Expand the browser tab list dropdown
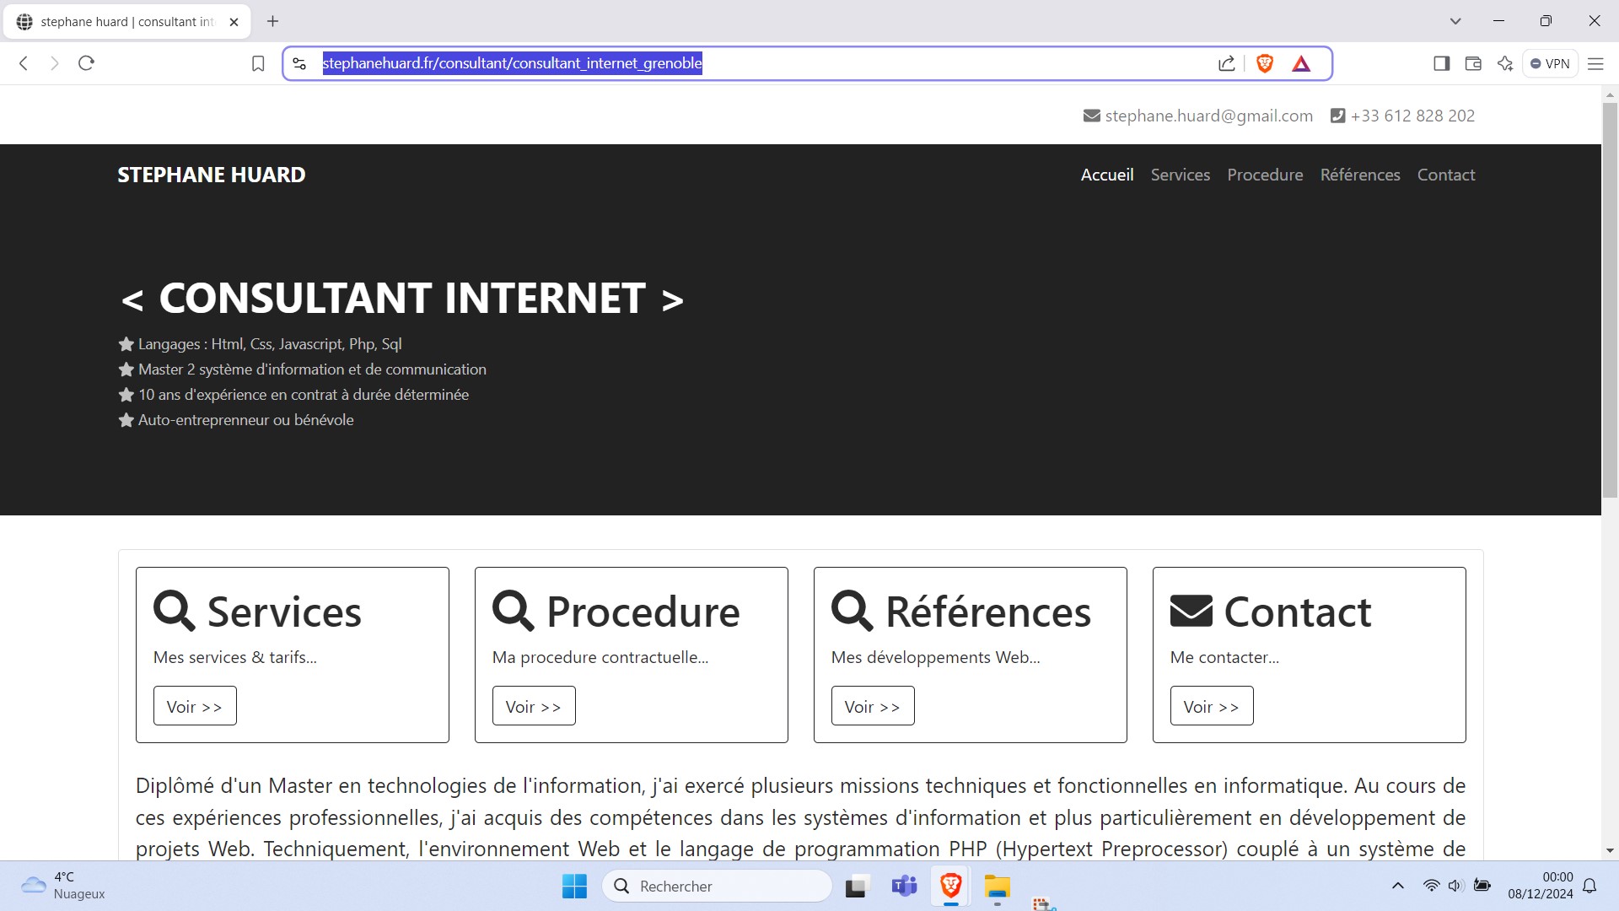This screenshot has height=911, width=1619. point(1455,21)
